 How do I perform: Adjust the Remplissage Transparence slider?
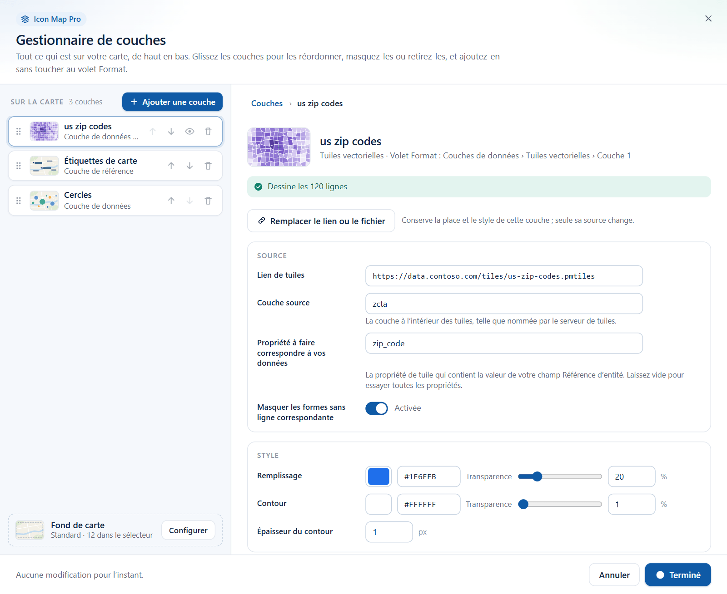click(560, 476)
